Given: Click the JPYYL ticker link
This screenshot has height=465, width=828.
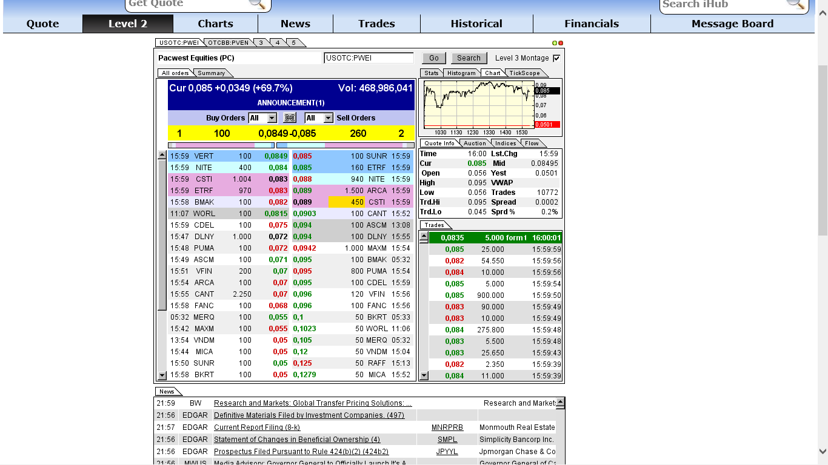Looking at the screenshot, I should coord(447,452).
